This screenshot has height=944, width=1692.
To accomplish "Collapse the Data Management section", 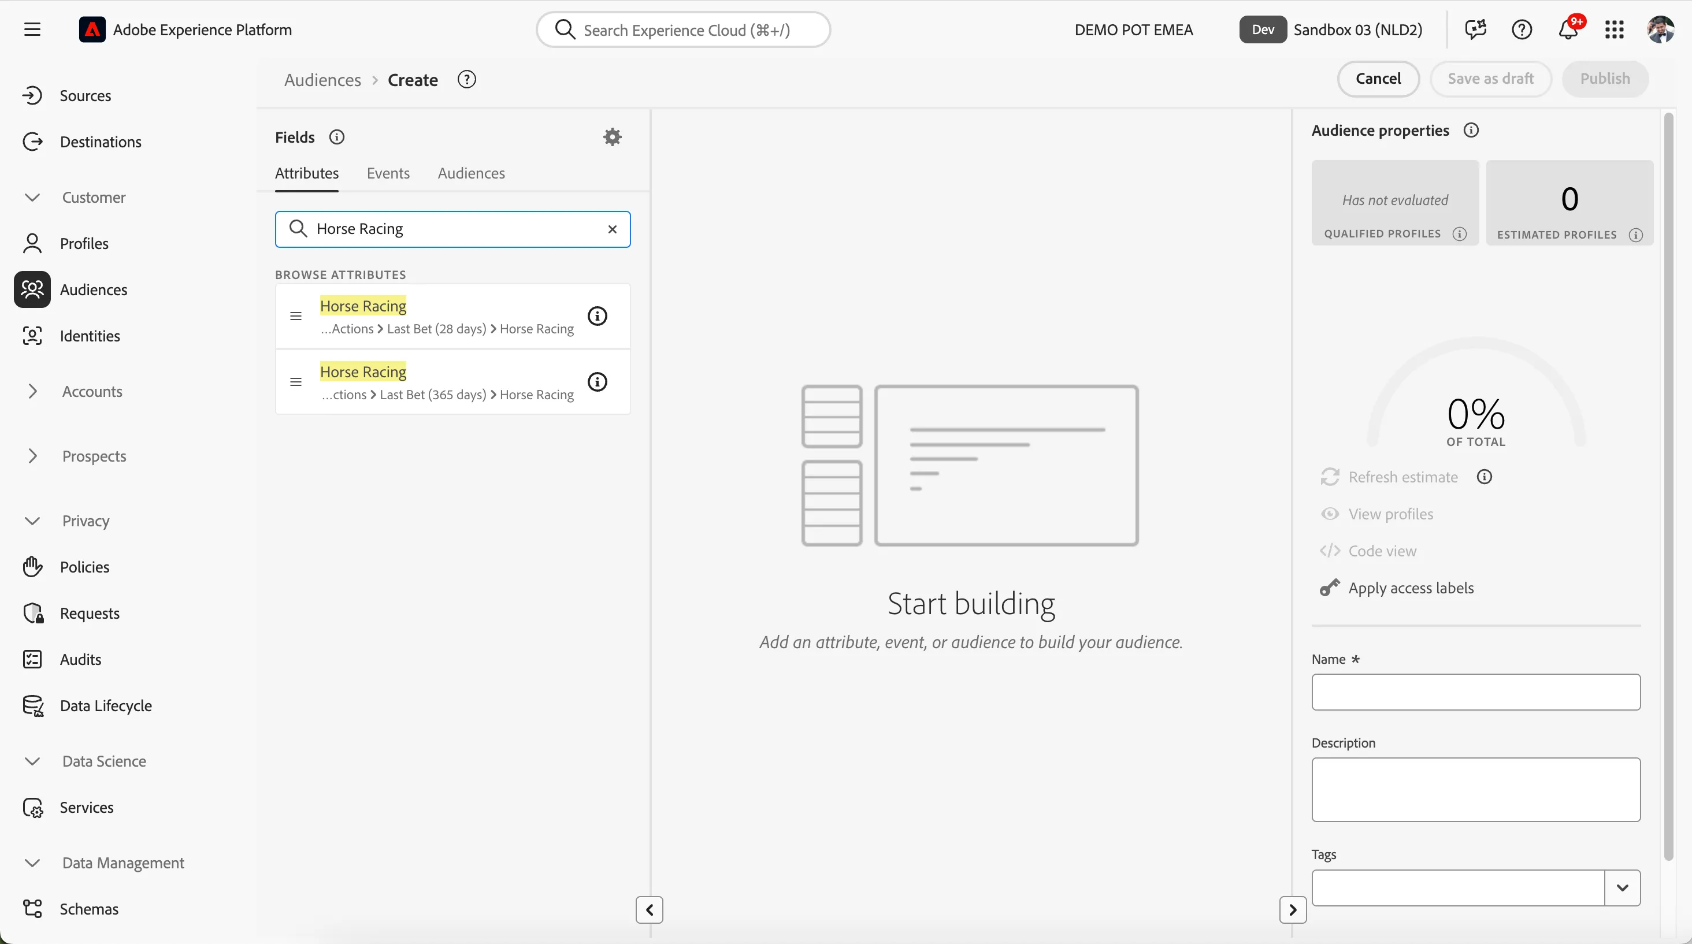I will pos(32,863).
